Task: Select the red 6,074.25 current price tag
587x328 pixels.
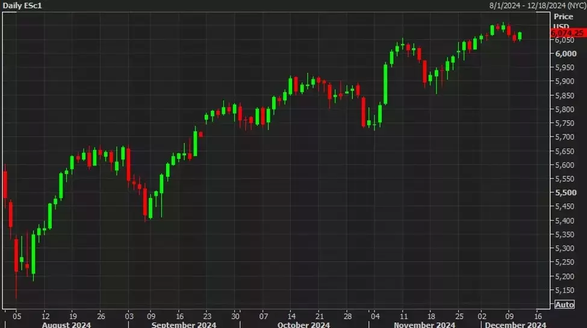Action: 568,33
